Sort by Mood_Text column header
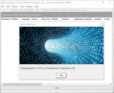This screenshot has width=114, height=93. (46, 19)
